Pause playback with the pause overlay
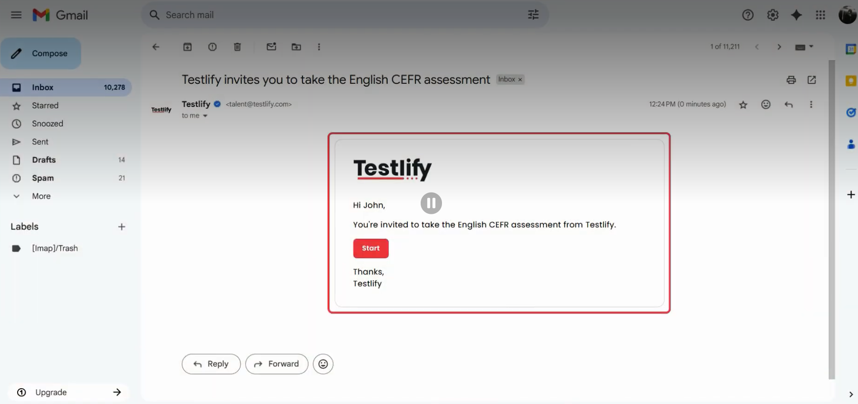Screen dimensions: 858x404 431,203
